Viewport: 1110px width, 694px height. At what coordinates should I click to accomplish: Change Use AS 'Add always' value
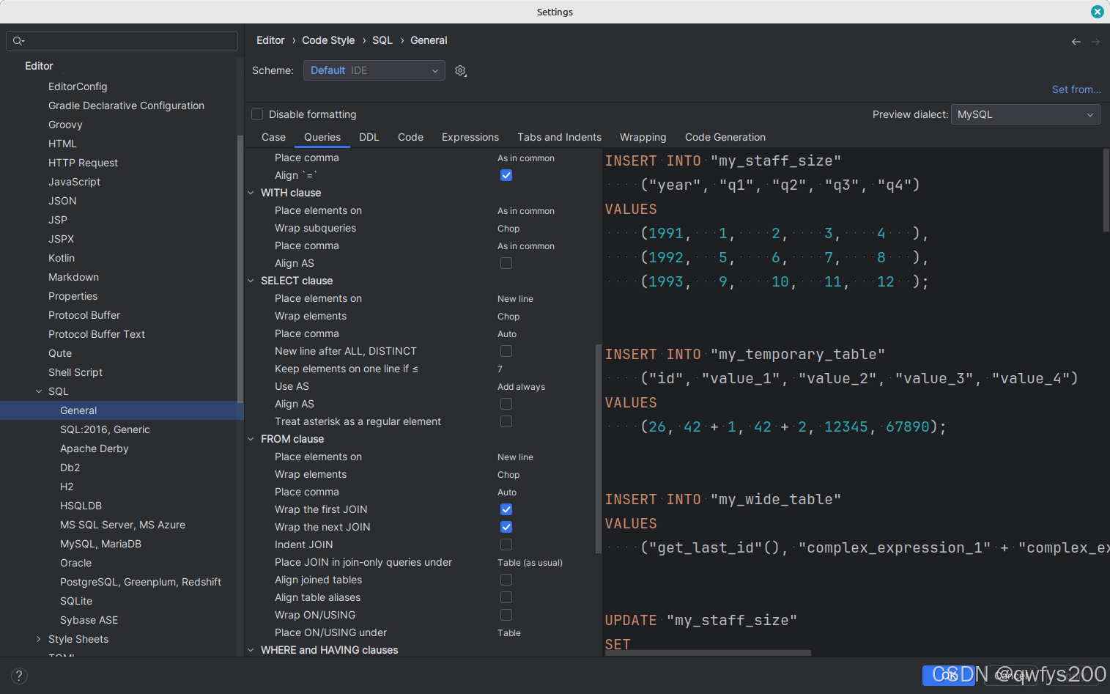521,387
